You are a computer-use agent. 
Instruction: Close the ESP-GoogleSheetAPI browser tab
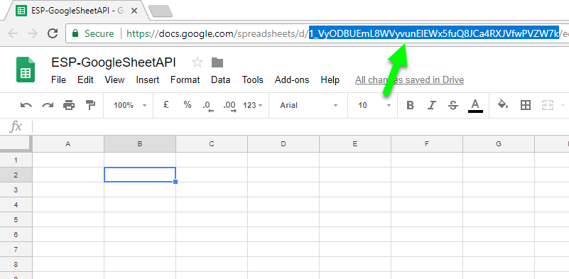click(134, 11)
